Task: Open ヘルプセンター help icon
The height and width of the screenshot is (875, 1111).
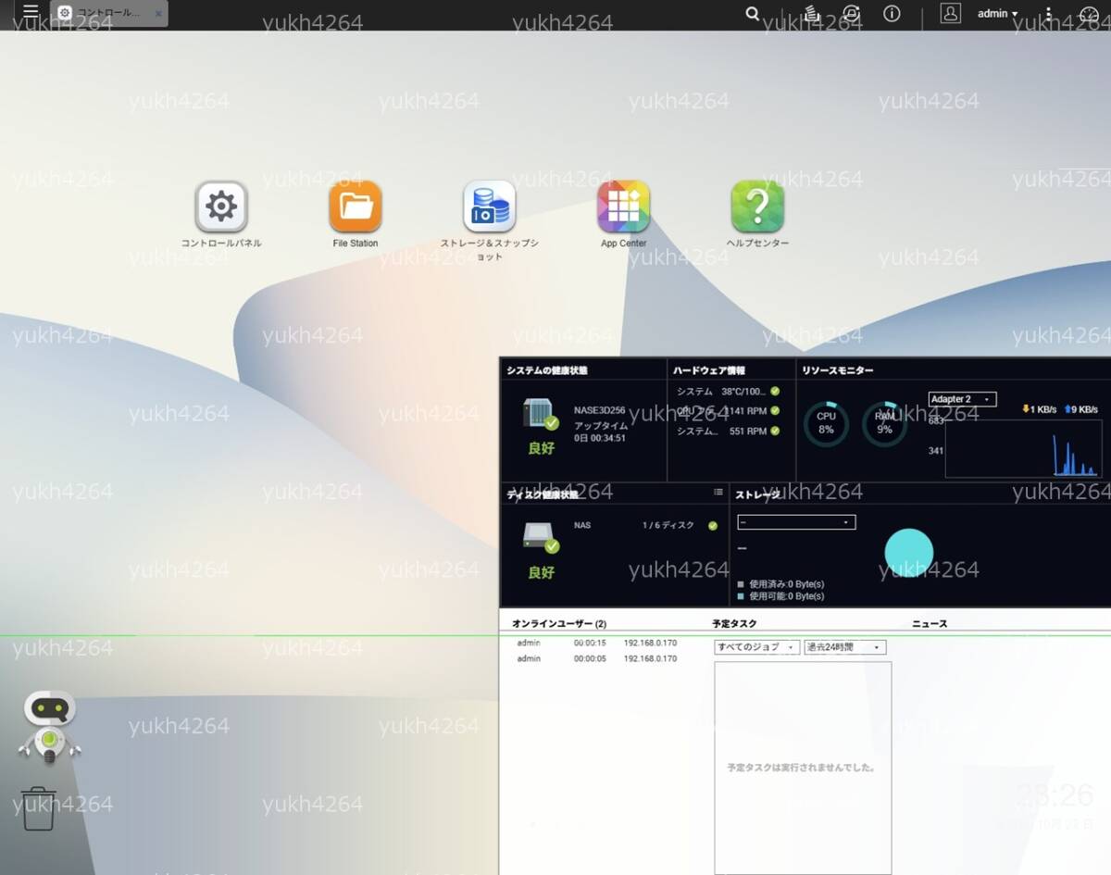Action: point(757,206)
